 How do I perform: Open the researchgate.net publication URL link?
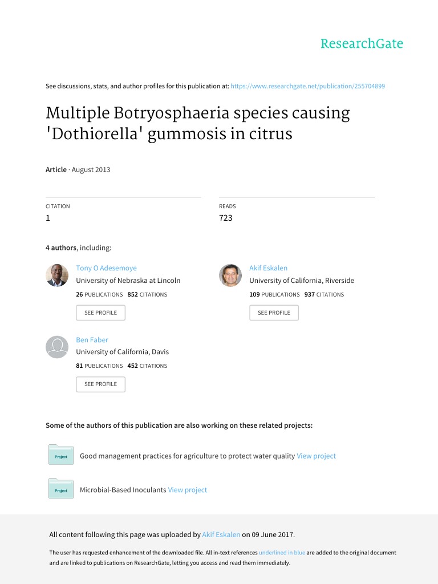point(308,86)
